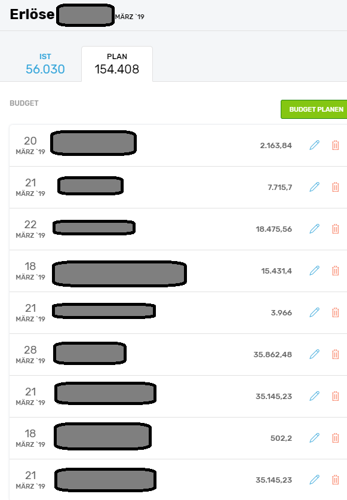Remove the 18.475,56 budget entry
Viewport: 347px width, 500px height.
click(x=336, y=229)
